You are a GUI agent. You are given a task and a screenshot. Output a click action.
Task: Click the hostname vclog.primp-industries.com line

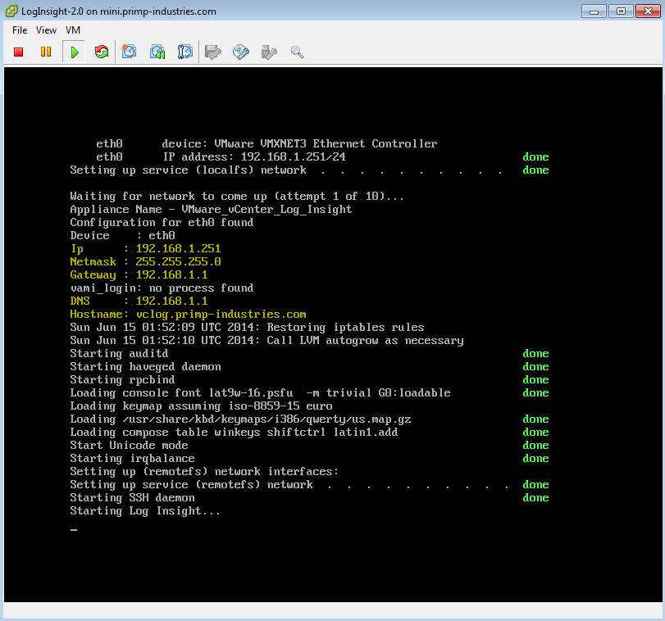188,315
